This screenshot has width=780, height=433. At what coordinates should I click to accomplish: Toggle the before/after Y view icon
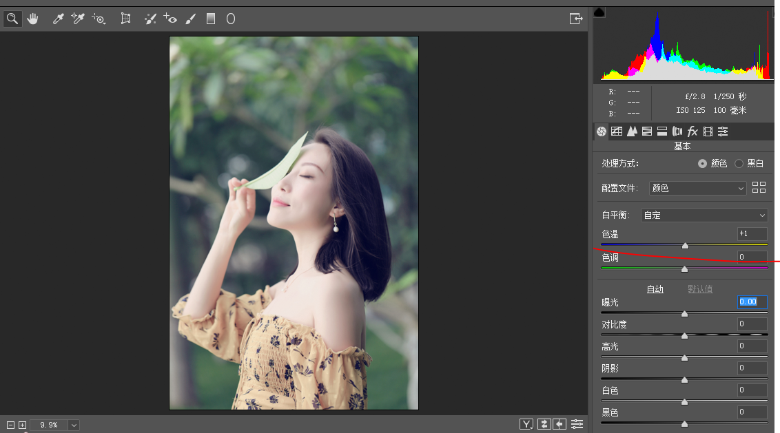click(x=526, y=424)
